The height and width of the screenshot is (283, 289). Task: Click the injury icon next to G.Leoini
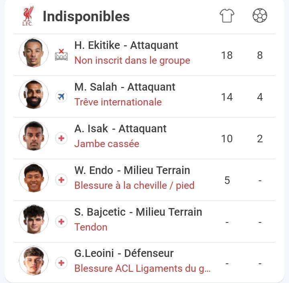pos(61,263)
